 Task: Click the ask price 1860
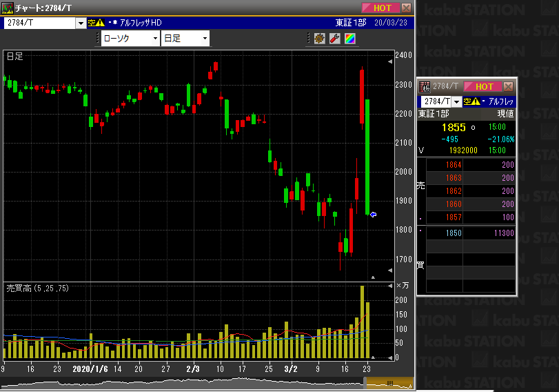[x=454, y=204]
